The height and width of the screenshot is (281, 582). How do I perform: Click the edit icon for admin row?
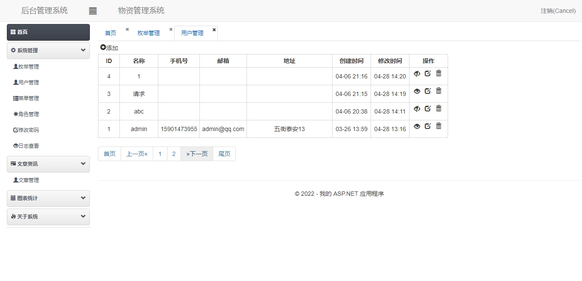428,126
